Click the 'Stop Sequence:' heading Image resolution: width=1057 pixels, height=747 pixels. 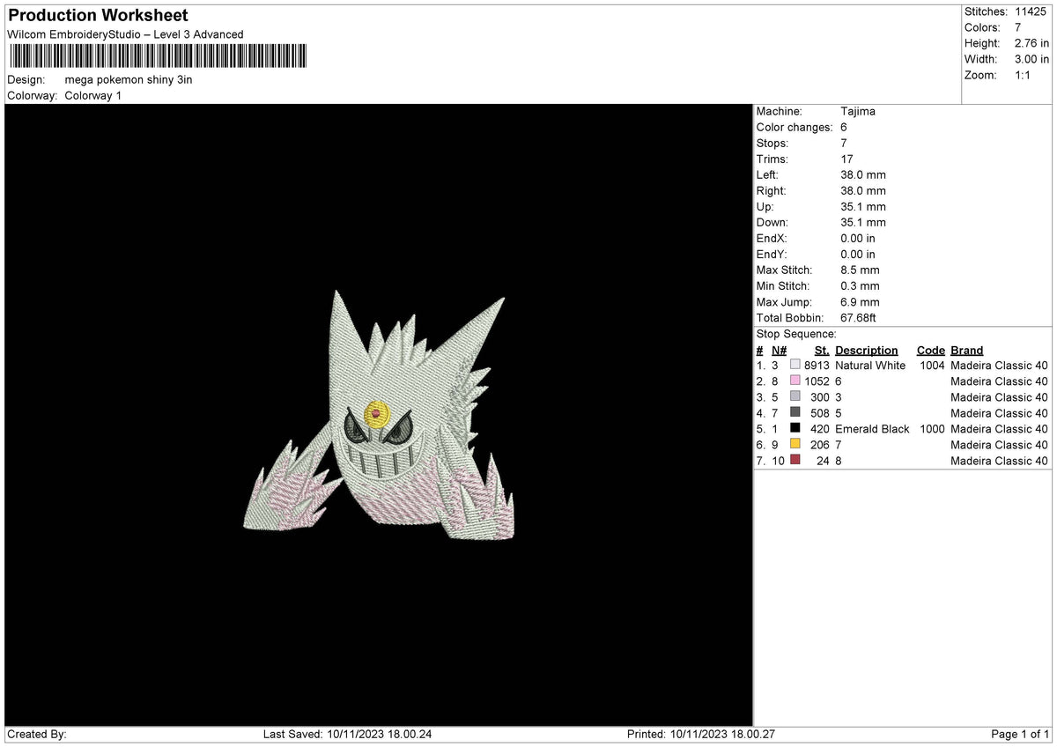point(796,334)
